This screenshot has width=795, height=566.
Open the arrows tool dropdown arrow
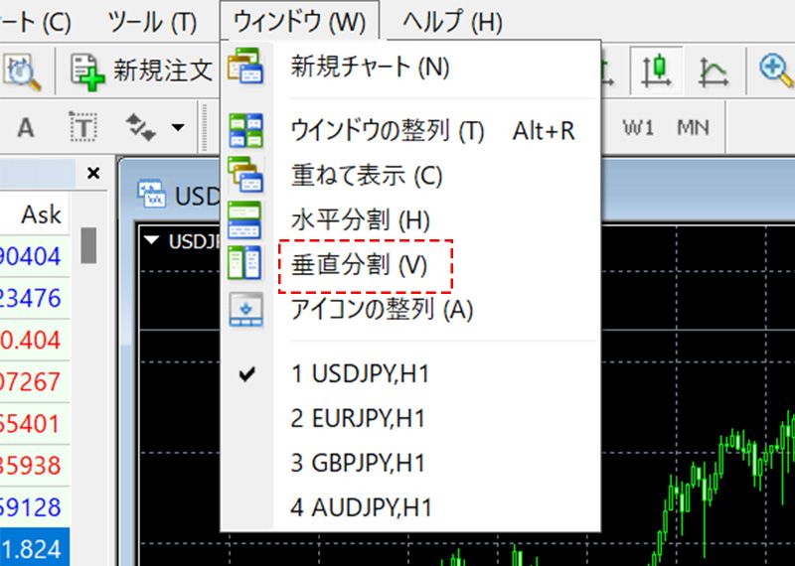(x=178, y=127)
